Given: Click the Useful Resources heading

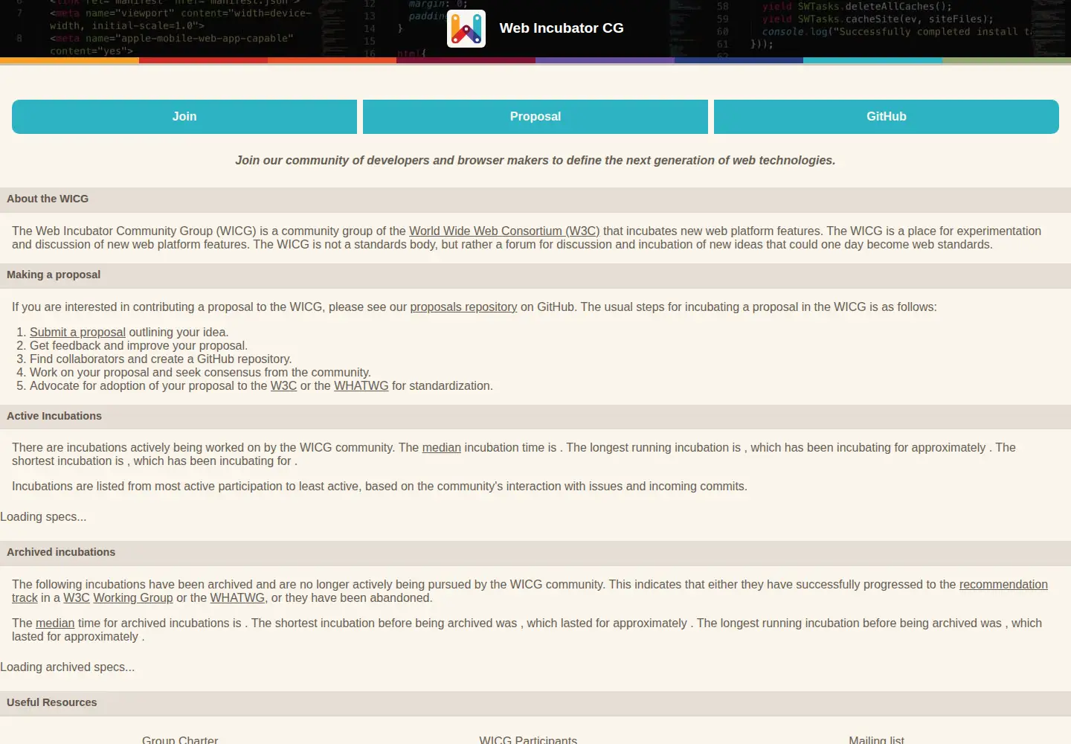Looking at the screenshot, I should pyautogui.click(x=52, y=702).
